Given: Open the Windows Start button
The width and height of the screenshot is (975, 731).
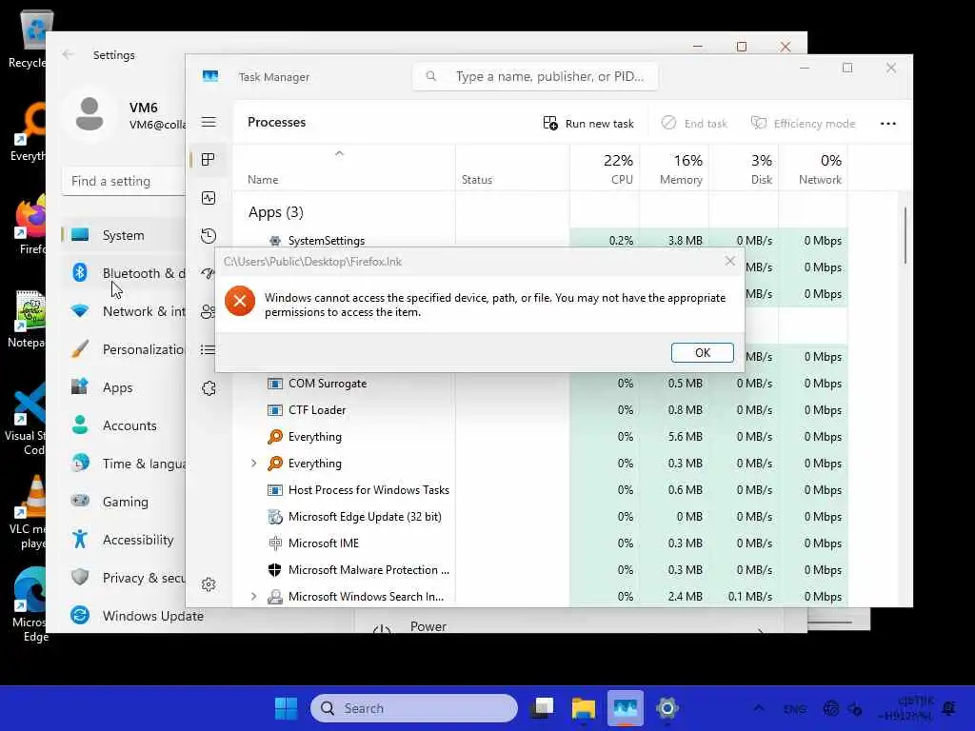Looking at the screenshot, I should pyautogui.click(x=286, y=708).
